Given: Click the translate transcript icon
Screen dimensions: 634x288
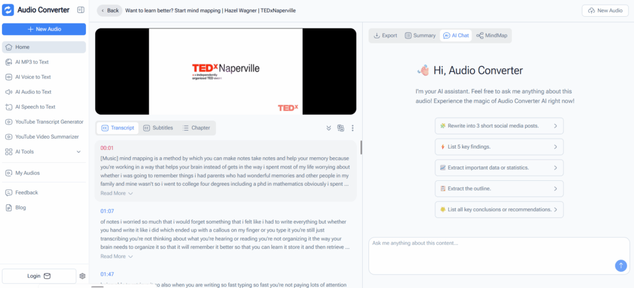Looking at the screenshot, I should [341, 128].
